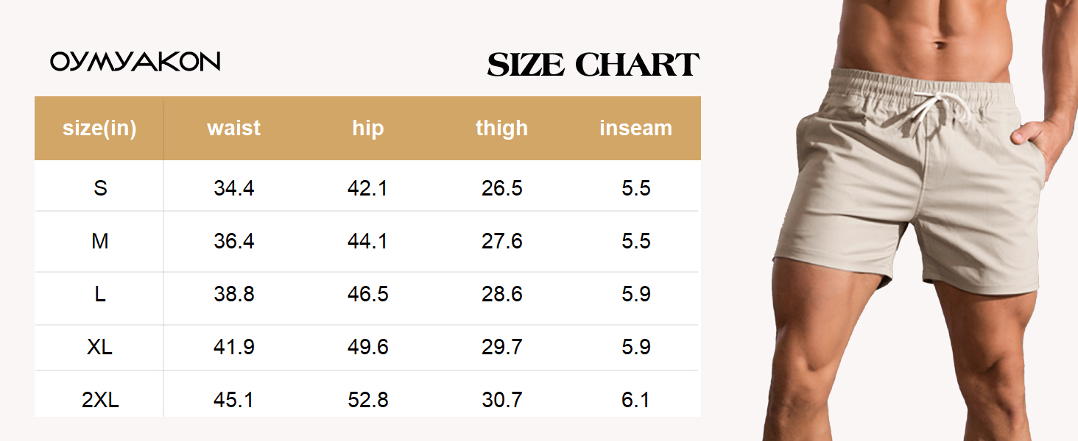This screenshot has width=1078, height=441.
Task: Click the L size row label
Action: pos(100,294)
